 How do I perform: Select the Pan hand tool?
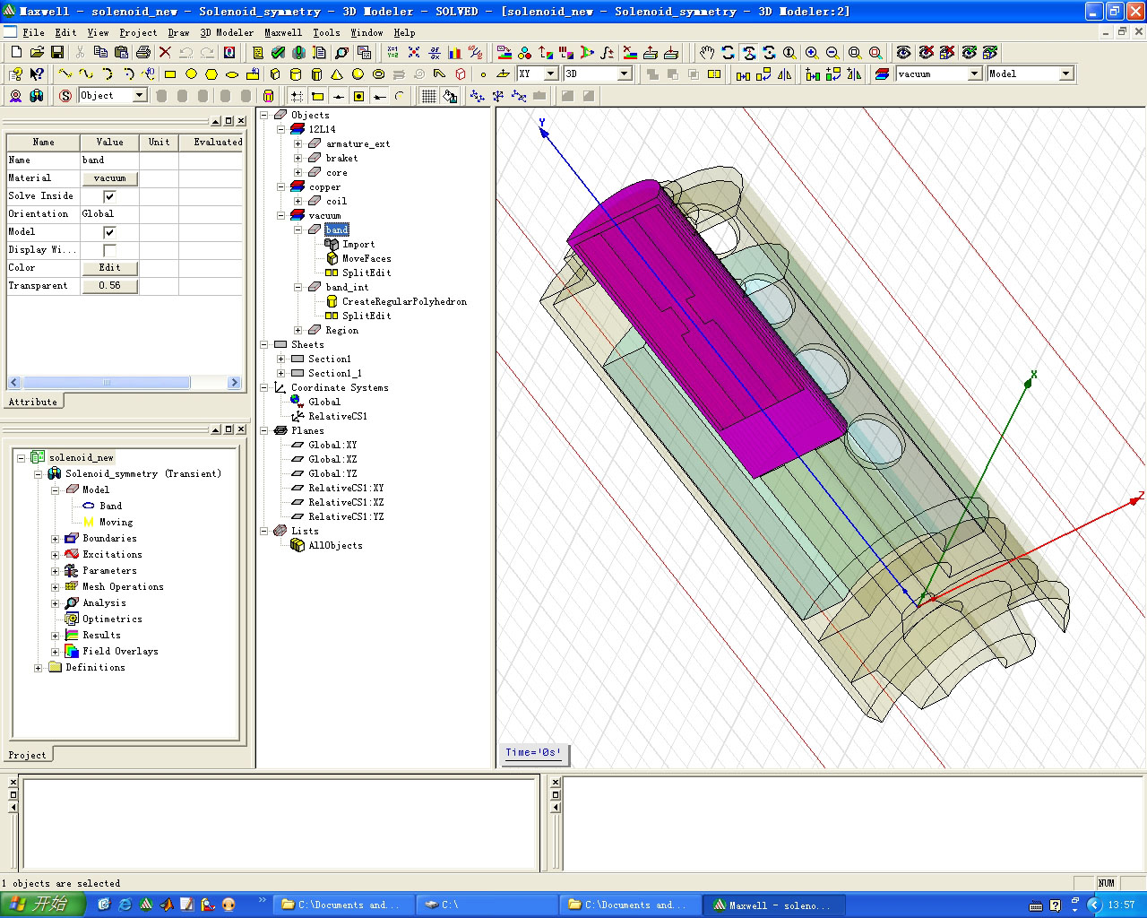coord(707,53)
